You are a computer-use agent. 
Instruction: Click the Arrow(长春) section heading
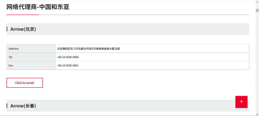pos(23,106)
